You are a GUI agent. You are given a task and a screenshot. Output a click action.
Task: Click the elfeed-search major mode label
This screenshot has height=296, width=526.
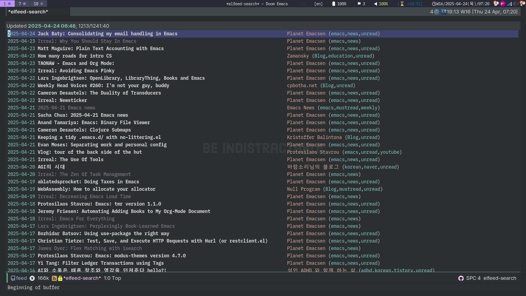point(500,278)
